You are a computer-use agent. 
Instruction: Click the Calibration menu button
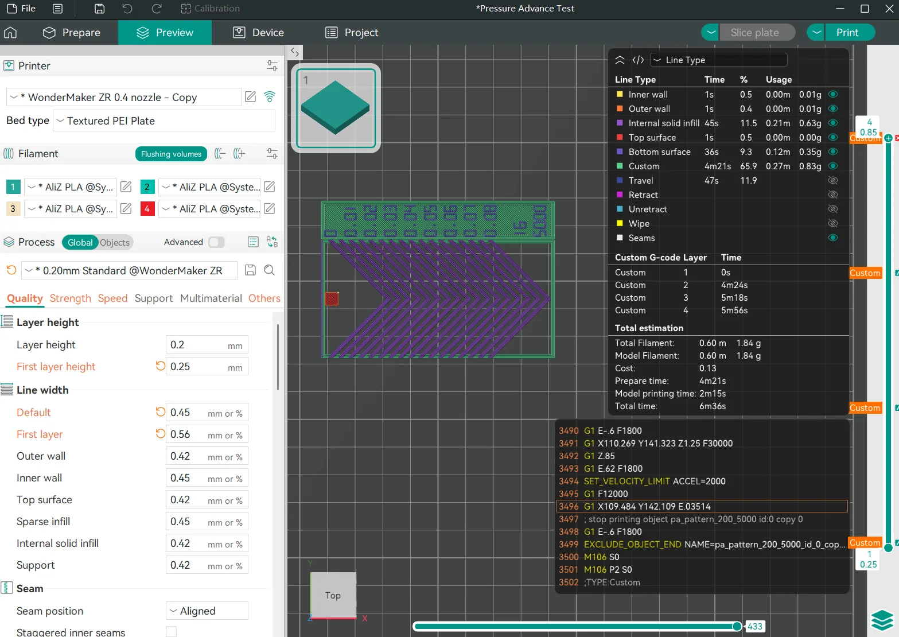point(210,9)
